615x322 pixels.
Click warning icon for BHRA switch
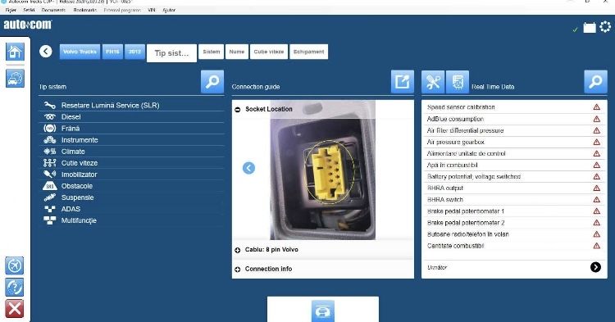point(597,199)
